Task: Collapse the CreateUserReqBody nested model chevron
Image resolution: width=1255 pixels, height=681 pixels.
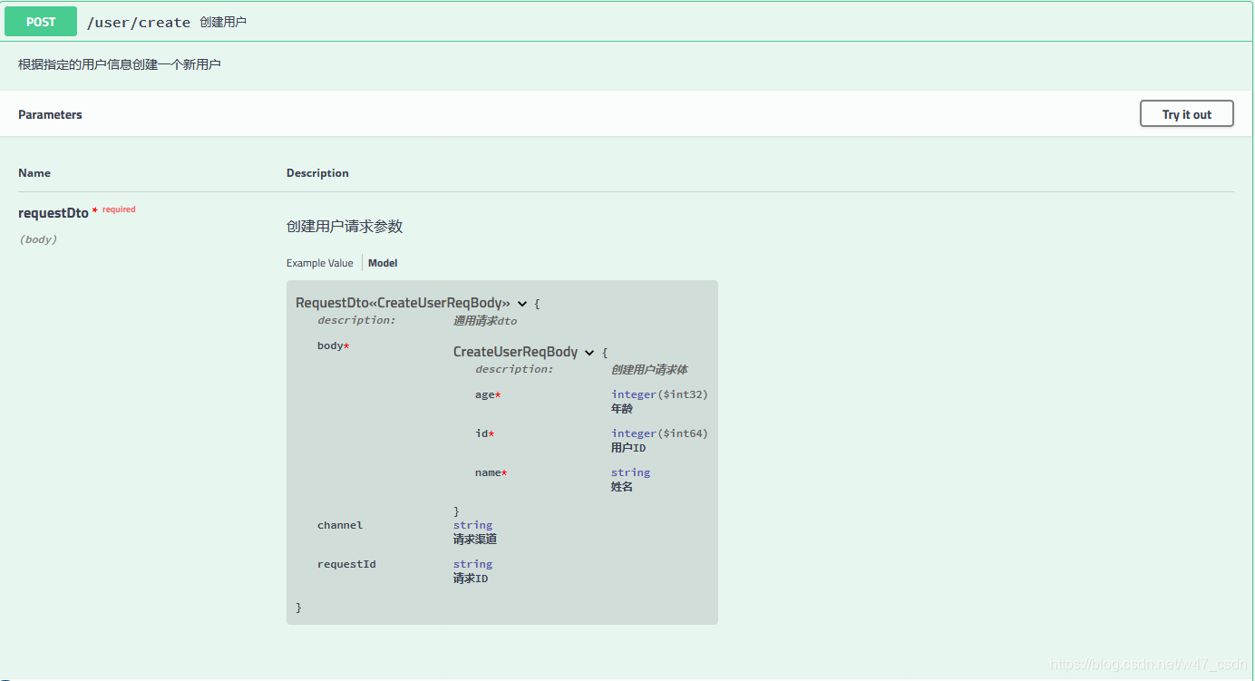Action: (589, 353)
